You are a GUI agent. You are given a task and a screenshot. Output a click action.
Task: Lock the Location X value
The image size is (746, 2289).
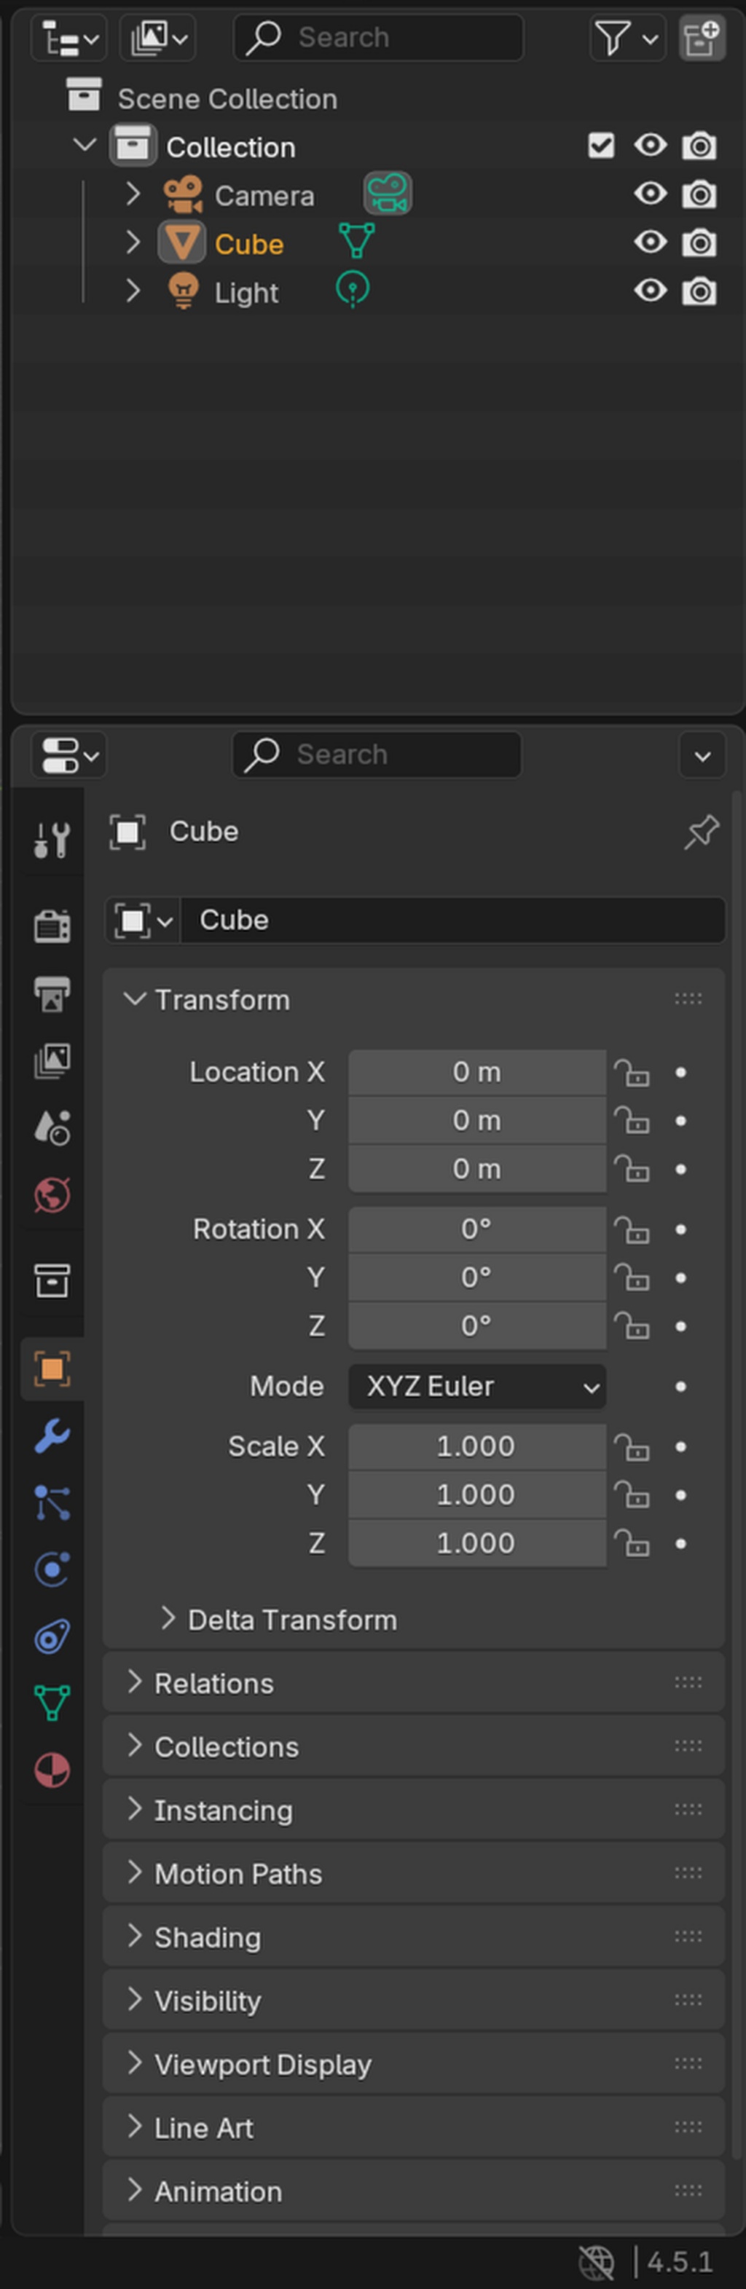pyautogui.click(x=632, y=1073)
